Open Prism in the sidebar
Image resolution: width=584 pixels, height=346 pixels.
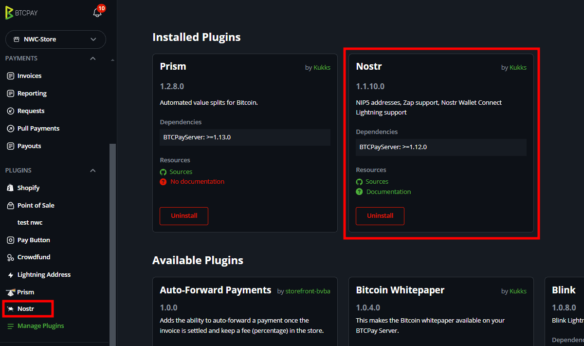click(x=26, y=292)
